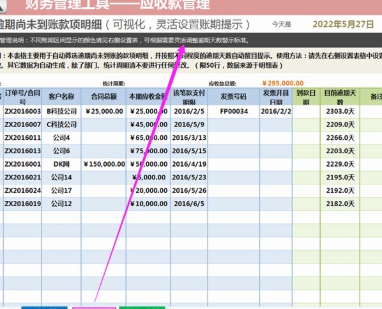Select payment deadline 2016/6/5 cell
382x309 pixels.
point(189,204)
